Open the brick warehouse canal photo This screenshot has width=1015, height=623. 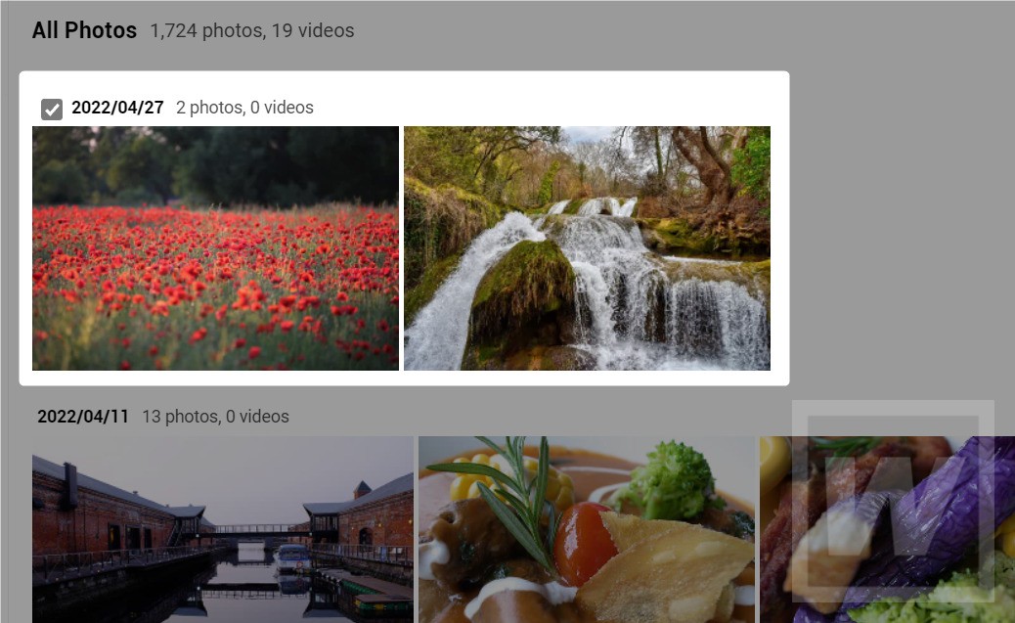pyautogui.click(x=223, y=530)
